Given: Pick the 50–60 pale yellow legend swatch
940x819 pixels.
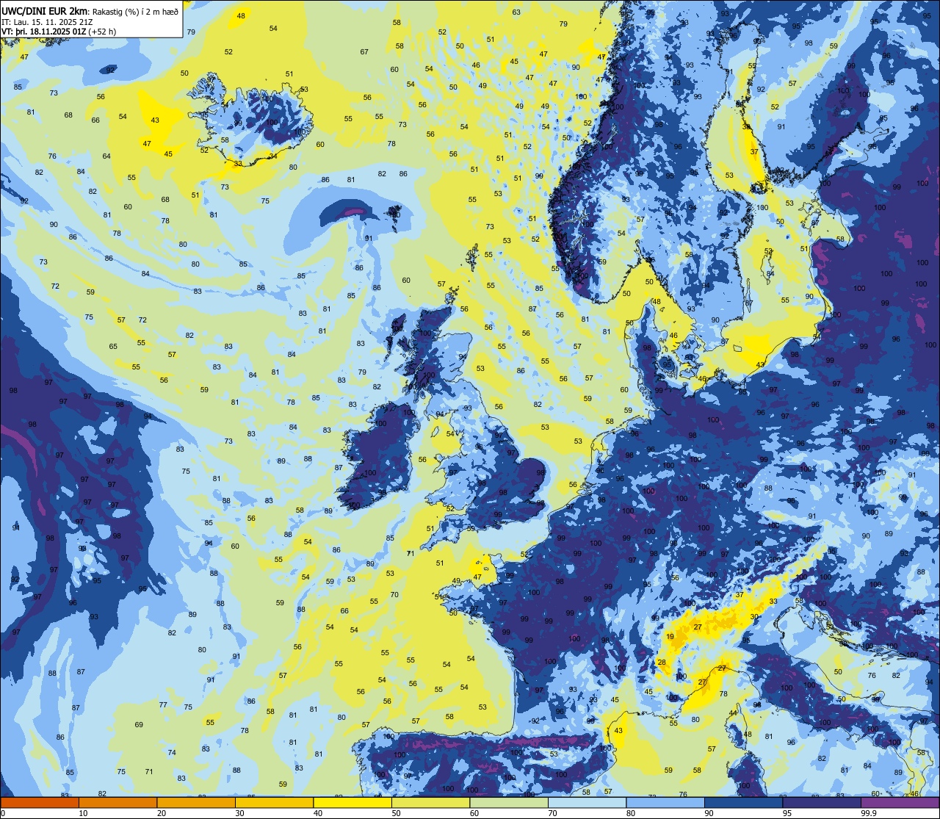Looking at the screenshot, I should pyautogui.click(x=430, y=803).
